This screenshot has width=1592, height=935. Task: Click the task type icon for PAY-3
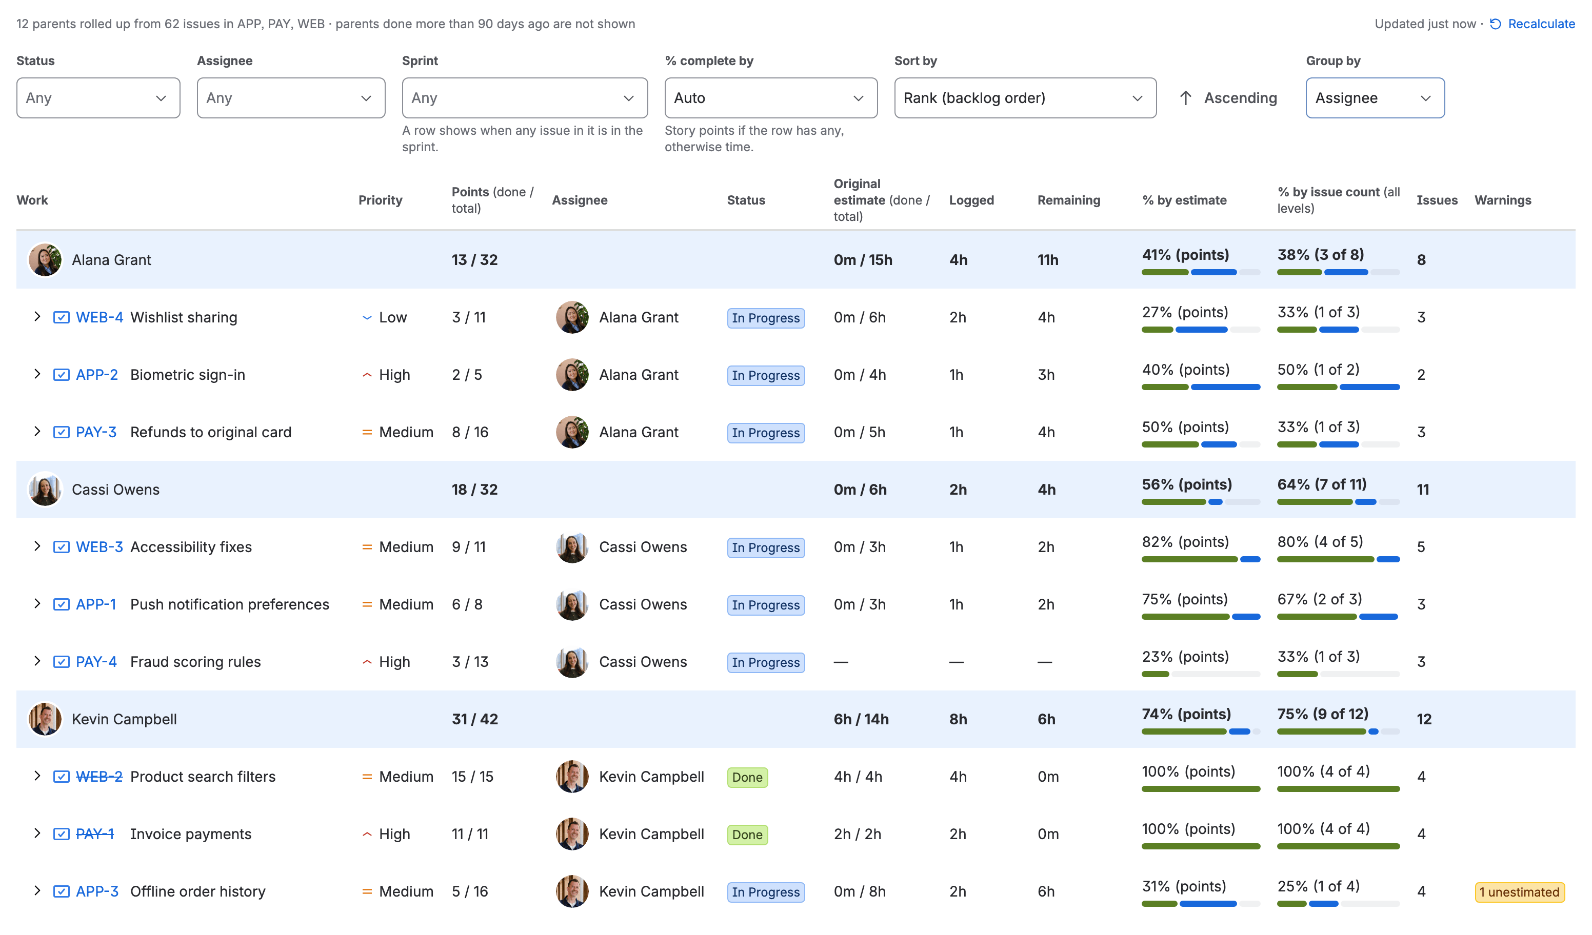(x=61, y=432)
